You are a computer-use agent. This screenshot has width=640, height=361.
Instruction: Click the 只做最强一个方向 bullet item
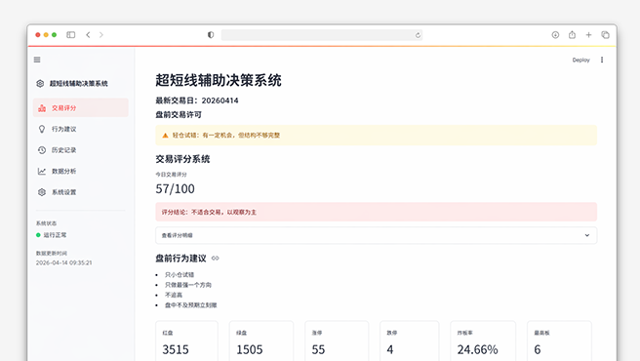pos(188,285)
